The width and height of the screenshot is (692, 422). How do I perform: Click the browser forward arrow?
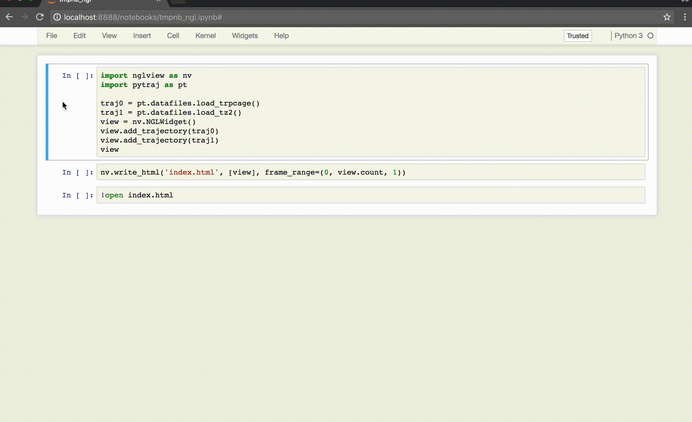coord(25,17)
